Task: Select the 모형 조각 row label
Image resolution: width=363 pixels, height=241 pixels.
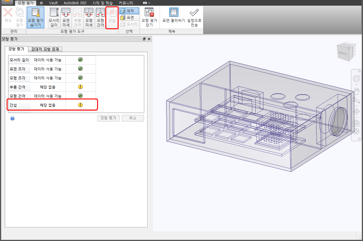Action: 19,78
